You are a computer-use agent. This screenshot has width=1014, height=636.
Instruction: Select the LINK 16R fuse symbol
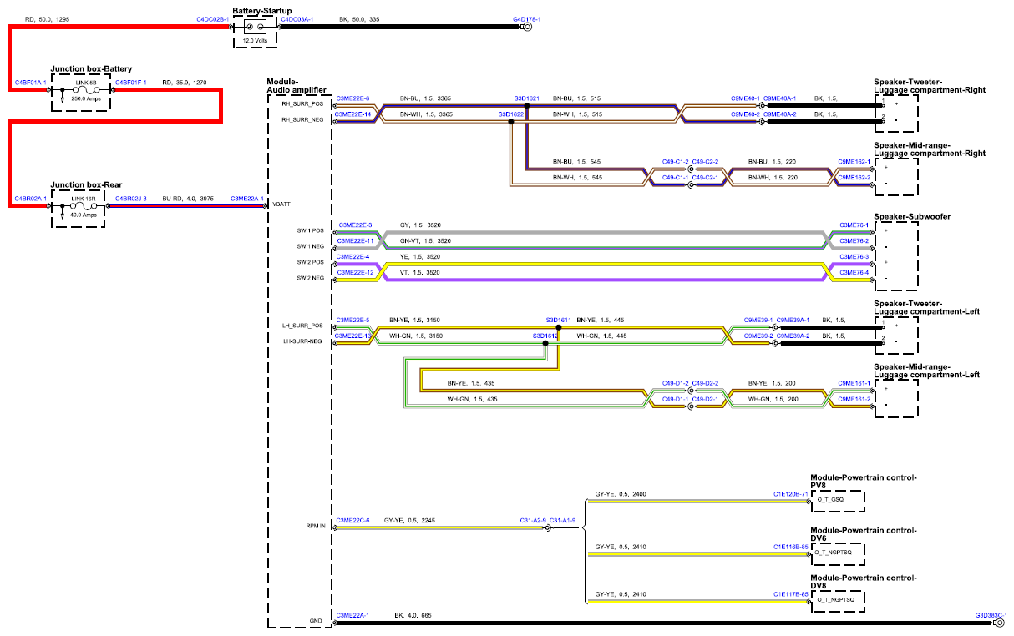click(x=84, y=205)
